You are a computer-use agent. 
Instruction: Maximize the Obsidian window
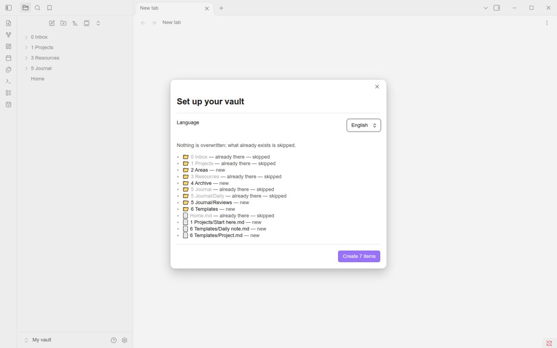[x=531, y=8]
